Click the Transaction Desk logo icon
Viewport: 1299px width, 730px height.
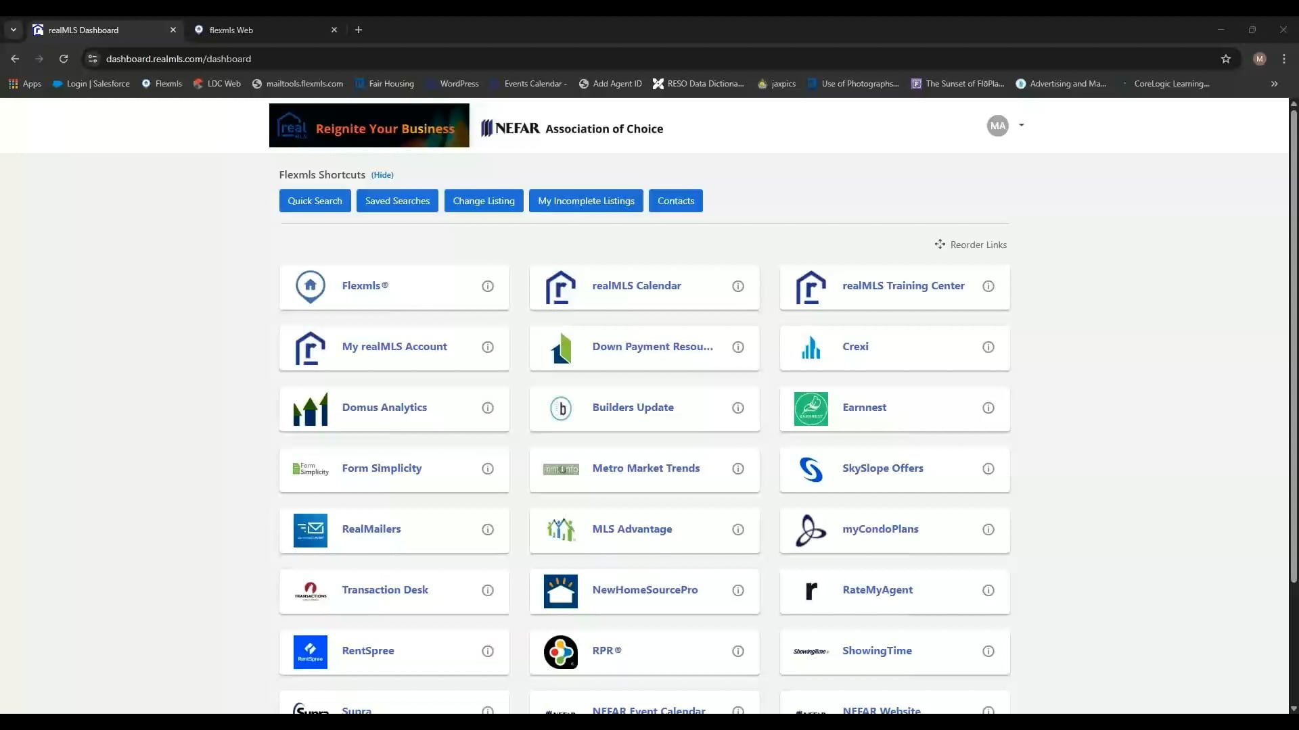(310, 591)
